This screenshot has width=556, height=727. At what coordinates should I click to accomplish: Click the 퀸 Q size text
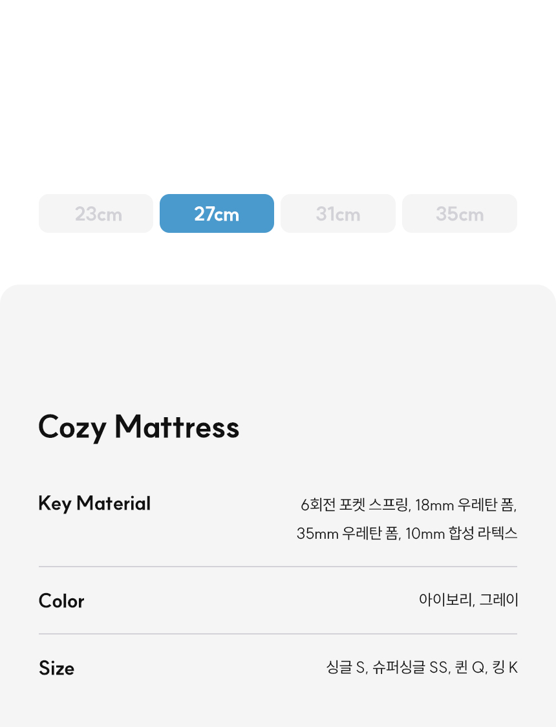tap(471, 667)
